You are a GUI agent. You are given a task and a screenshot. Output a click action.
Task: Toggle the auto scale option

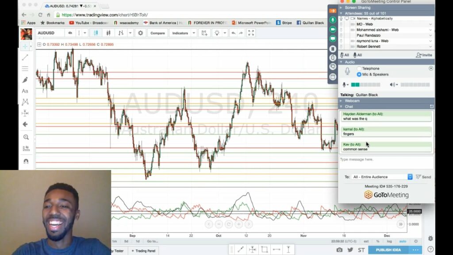(403, 241)
